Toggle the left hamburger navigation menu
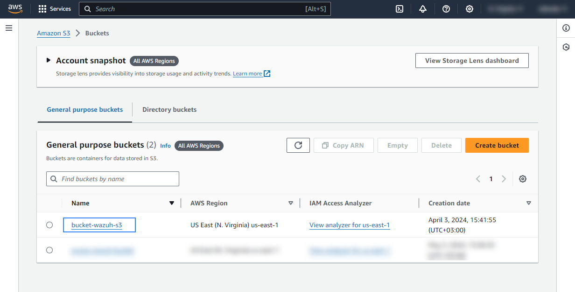 [9, 28]
